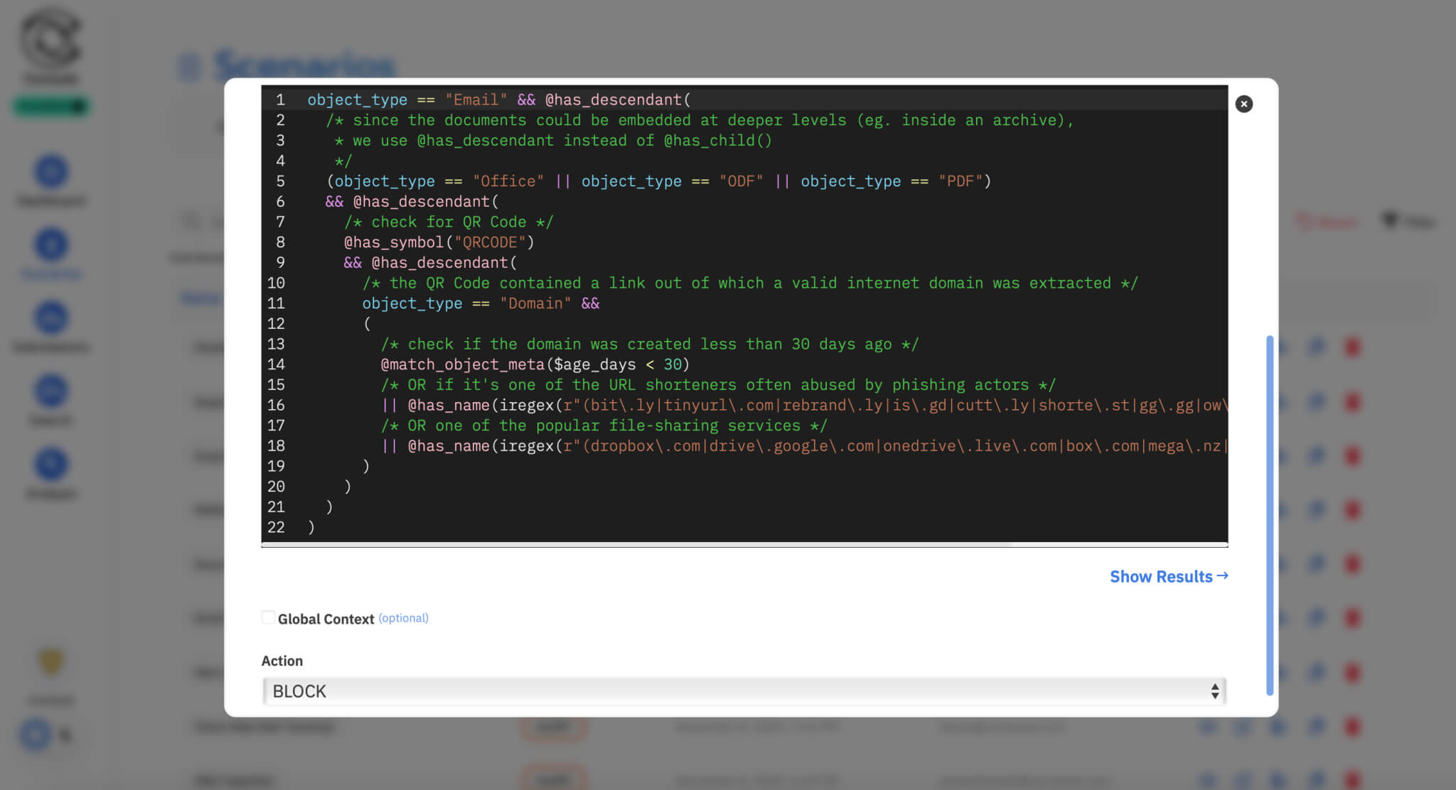Go to Scenarios via sidebar icon
Viewport: 1456px width, 790px height.
pos(51,245)
